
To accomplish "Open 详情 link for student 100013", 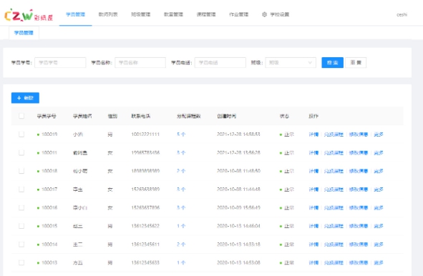I will (x=313, y=262).
